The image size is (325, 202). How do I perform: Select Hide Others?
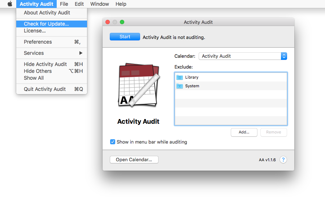(52, 71)
